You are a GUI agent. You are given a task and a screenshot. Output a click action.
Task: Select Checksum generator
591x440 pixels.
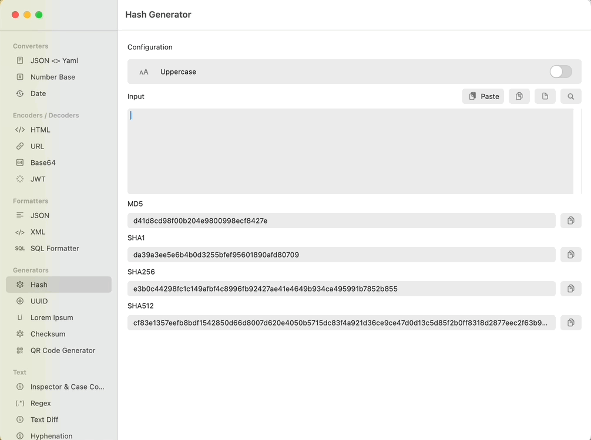click(x=58, y=334)
